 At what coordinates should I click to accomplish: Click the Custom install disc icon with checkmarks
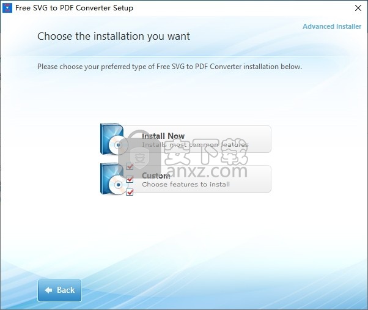[116, 179]
